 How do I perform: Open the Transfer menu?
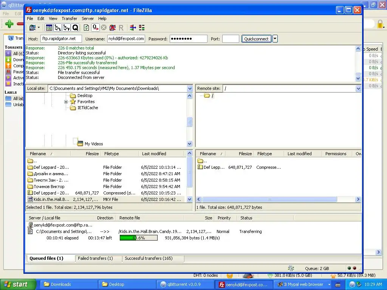coord(70,19)
